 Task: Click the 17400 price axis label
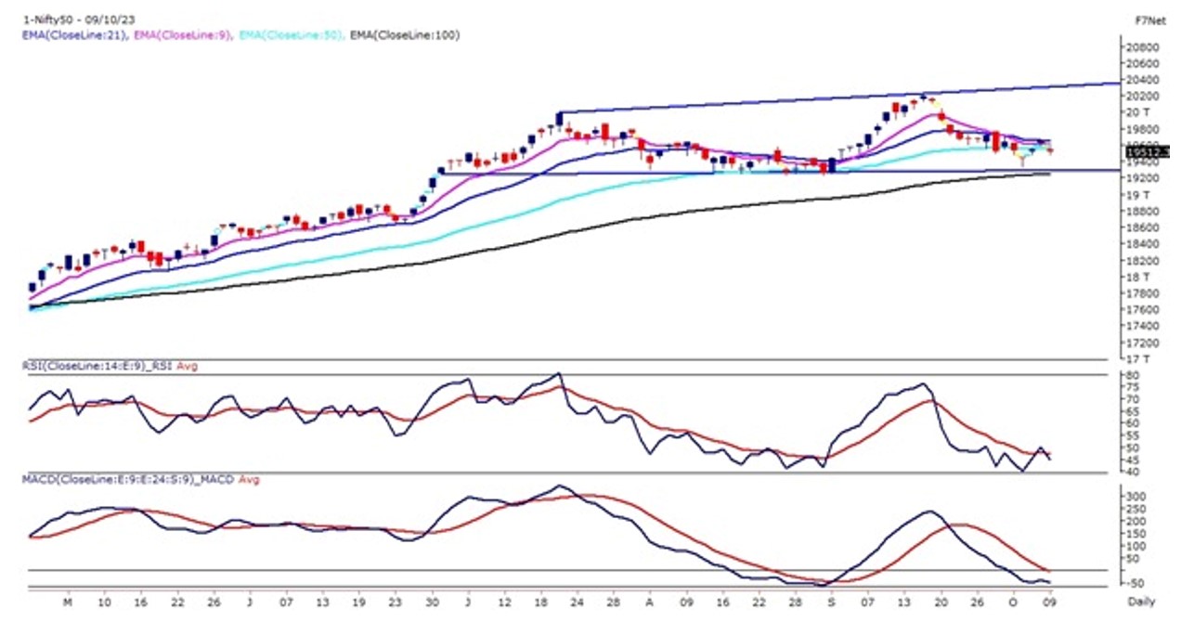tap(1141, 327)
